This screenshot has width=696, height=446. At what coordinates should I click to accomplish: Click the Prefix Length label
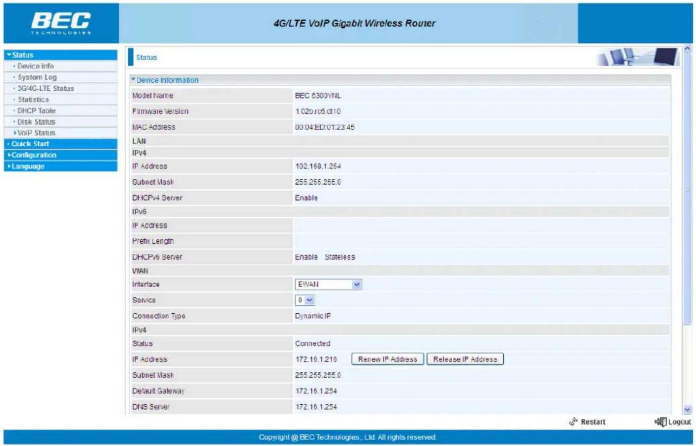click(x=153, y=241)
